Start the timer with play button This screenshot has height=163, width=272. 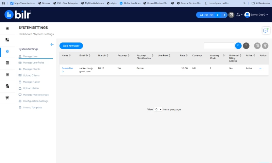click(218, 15)
